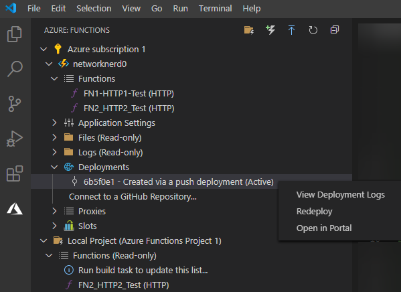The image size is (401, 292).
Task: Click the globe icon beside Deployments
Action: [x=69, y=167]
